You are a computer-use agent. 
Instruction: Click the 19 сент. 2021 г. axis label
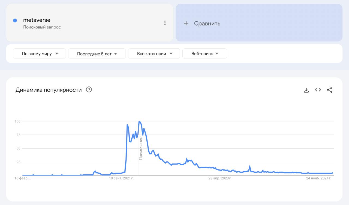(121, 178)
